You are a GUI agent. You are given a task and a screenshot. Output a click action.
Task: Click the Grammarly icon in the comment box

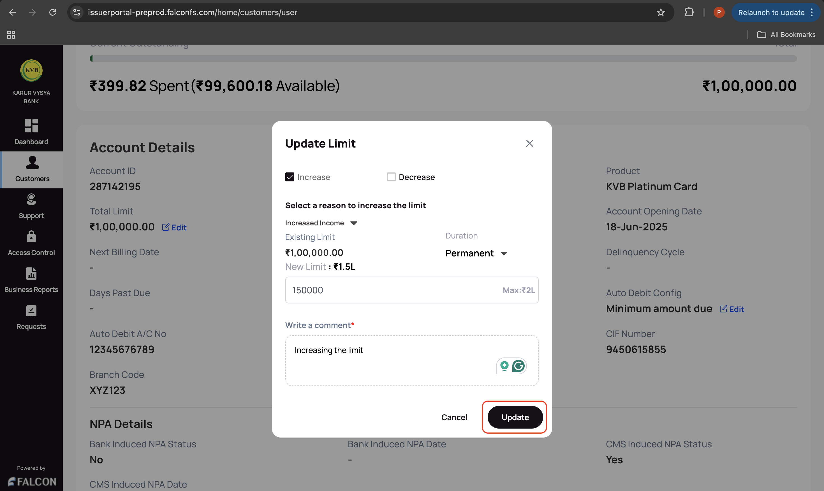click(x=518, y=366)
